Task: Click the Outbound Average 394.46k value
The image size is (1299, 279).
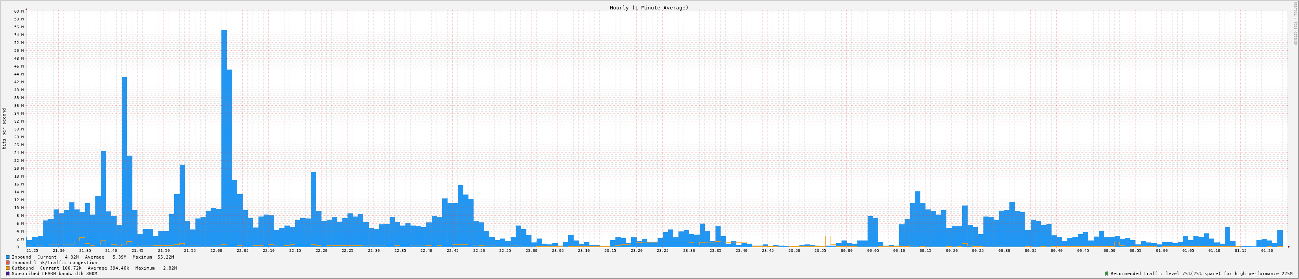Action: (117, 268)
